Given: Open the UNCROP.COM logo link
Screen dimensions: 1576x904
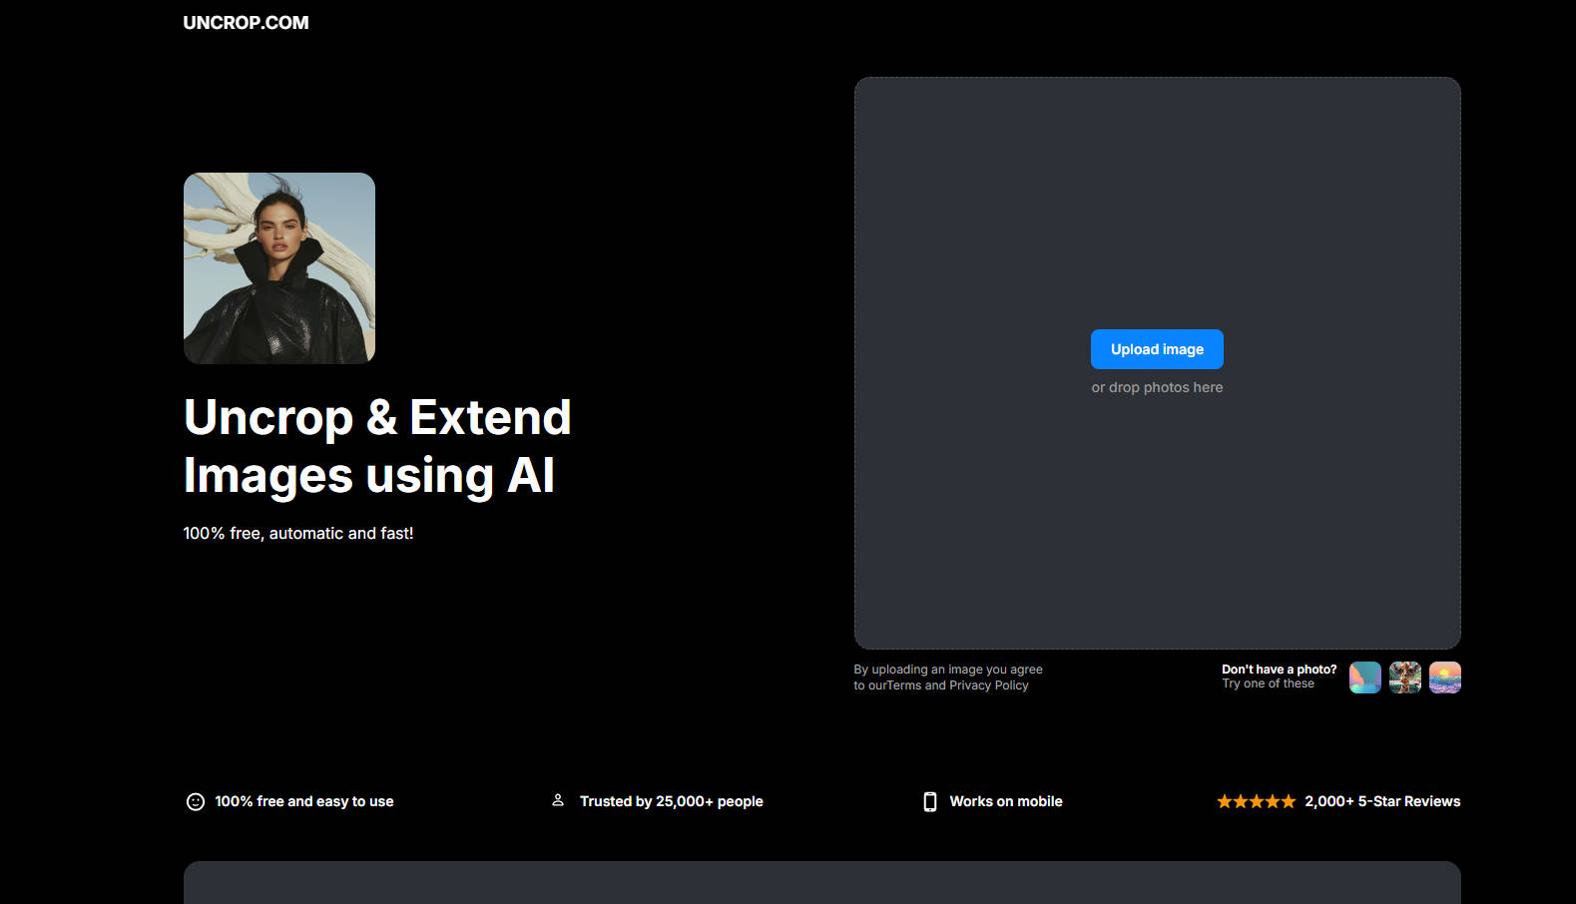Looking at the screenshot, I should 246,23.
